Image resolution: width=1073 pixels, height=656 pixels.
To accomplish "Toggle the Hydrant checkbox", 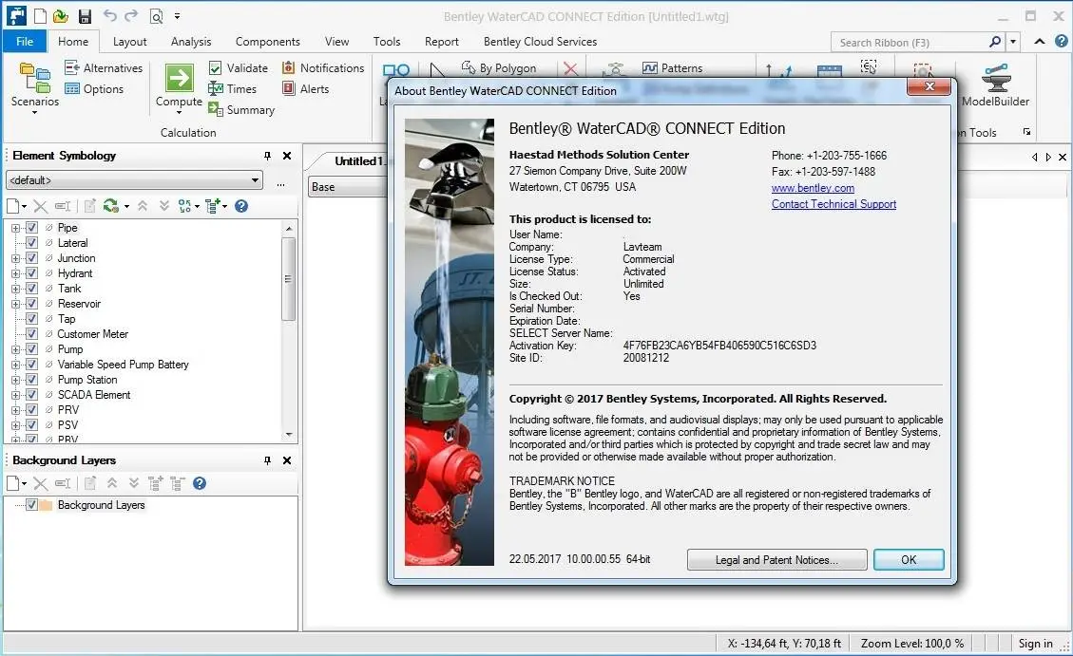I will [x=31, y=273].
